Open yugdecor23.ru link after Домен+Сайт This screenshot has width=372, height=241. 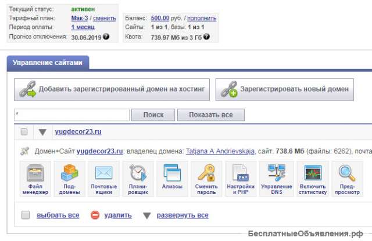99,151
